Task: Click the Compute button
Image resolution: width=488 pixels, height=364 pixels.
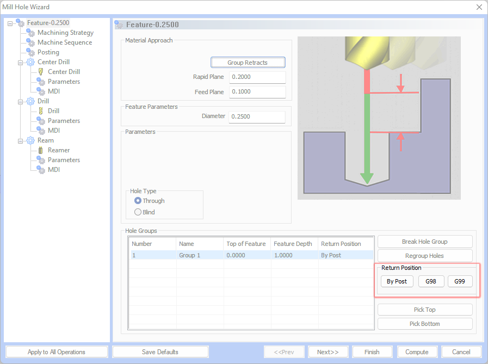Action: pyautogui.click(x=417, y=352)
